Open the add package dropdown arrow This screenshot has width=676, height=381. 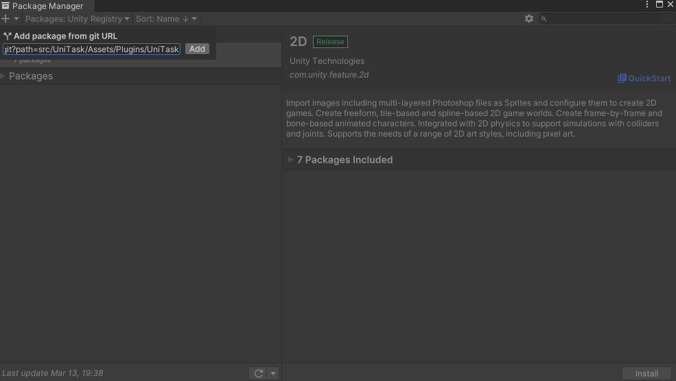coord(16,19)
